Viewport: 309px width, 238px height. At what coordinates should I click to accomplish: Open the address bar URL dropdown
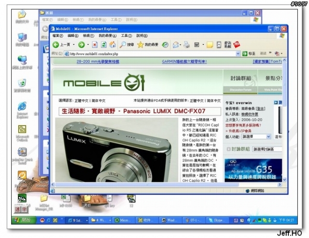tap(238, 54)
